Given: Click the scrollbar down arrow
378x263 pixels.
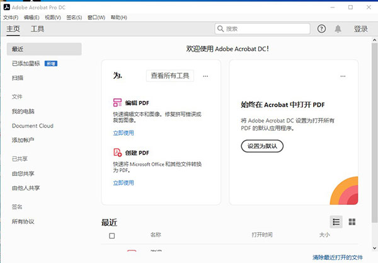Looking at the screenshot, I should pyautogui.click(x=374, y=248).
